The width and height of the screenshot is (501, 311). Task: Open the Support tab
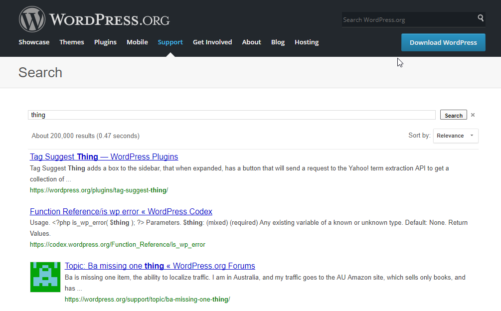pyautogui.click(x=170, y=42)
